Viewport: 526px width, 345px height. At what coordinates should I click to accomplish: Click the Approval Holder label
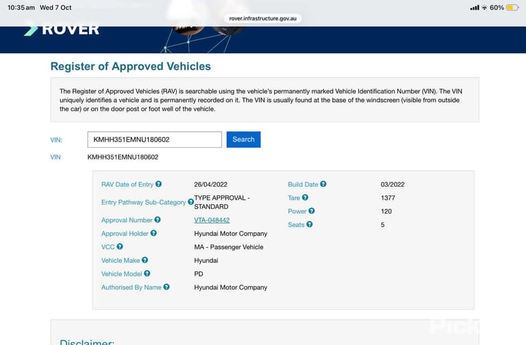[125, 233]
